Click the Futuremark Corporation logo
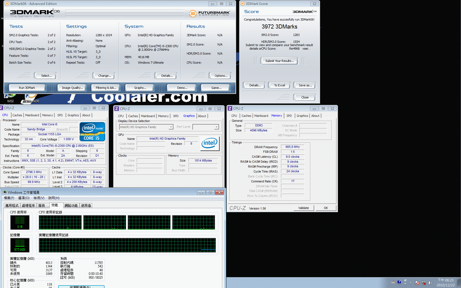 [x=210, y=13]
